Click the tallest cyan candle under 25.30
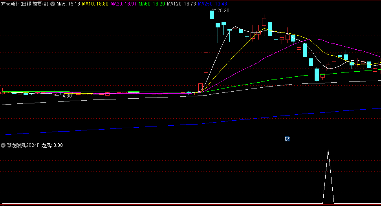The width and height of the screenshot is (381, 206). click(x=212, y=15)
